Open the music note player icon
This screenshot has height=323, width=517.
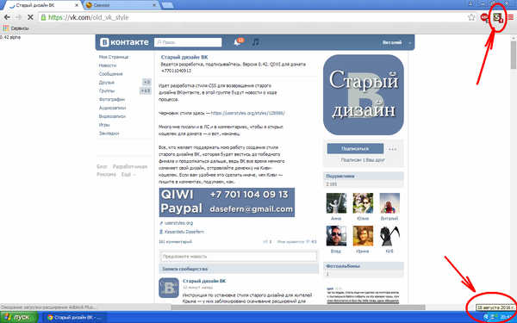256,42
